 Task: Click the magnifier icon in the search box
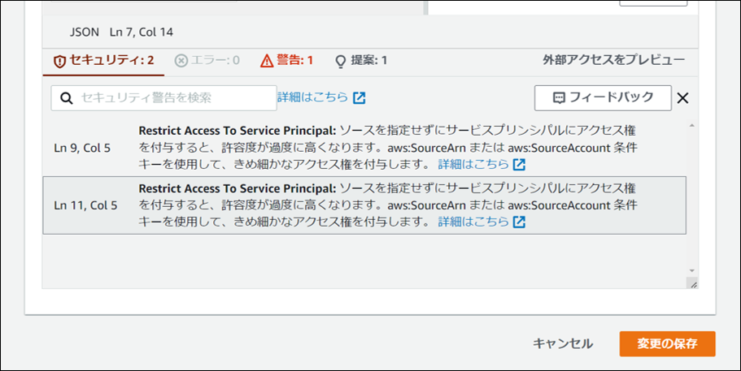66,98
